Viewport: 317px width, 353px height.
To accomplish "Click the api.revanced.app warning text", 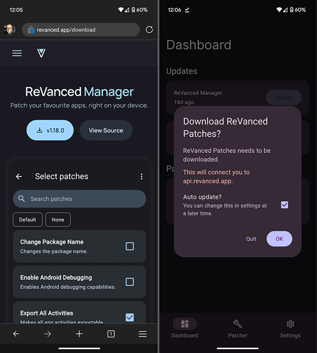I will pyautogui.click(x=216, y=176).
